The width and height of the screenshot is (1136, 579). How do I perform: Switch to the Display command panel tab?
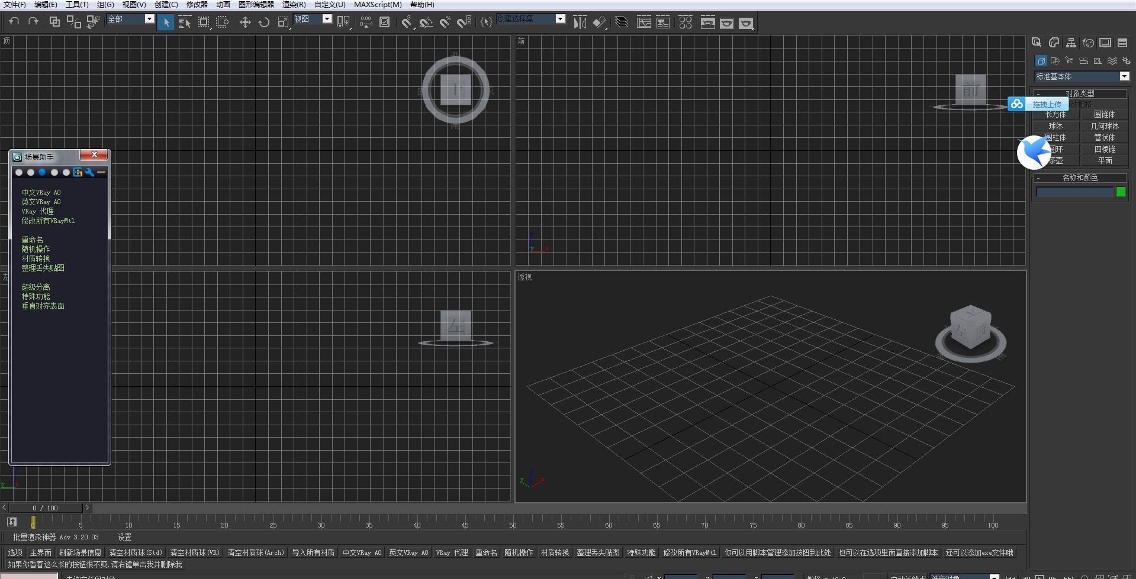pos(1105,43)
